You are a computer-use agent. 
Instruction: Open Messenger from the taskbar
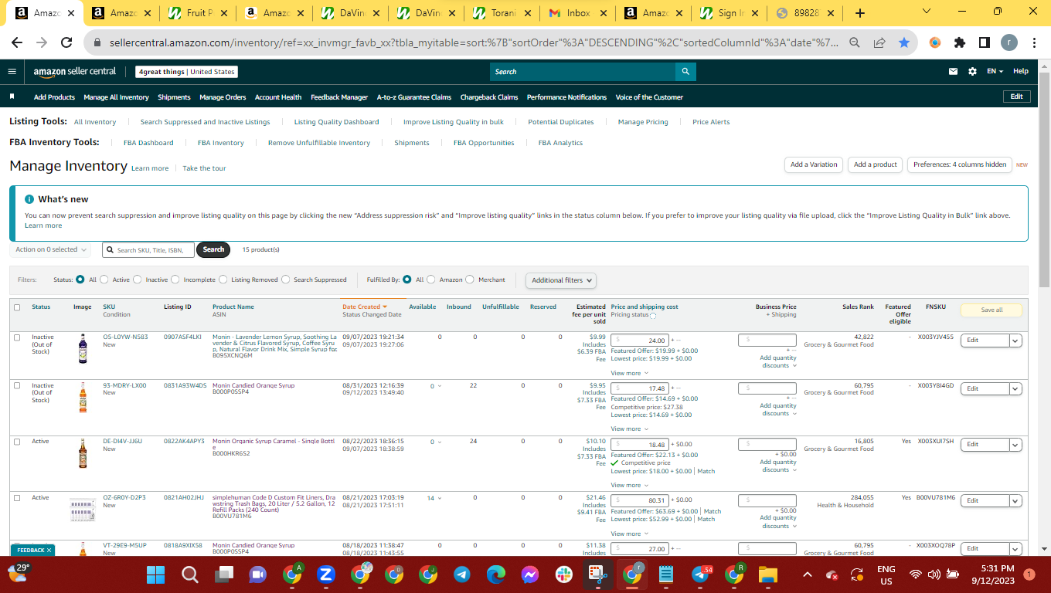pos(529,574)
